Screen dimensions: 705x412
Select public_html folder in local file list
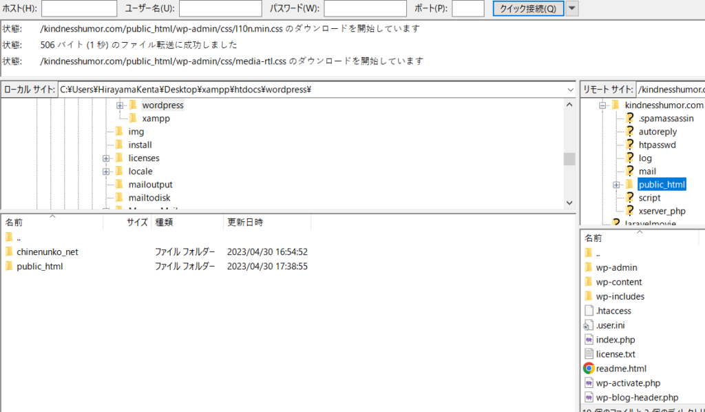point(39,266)
